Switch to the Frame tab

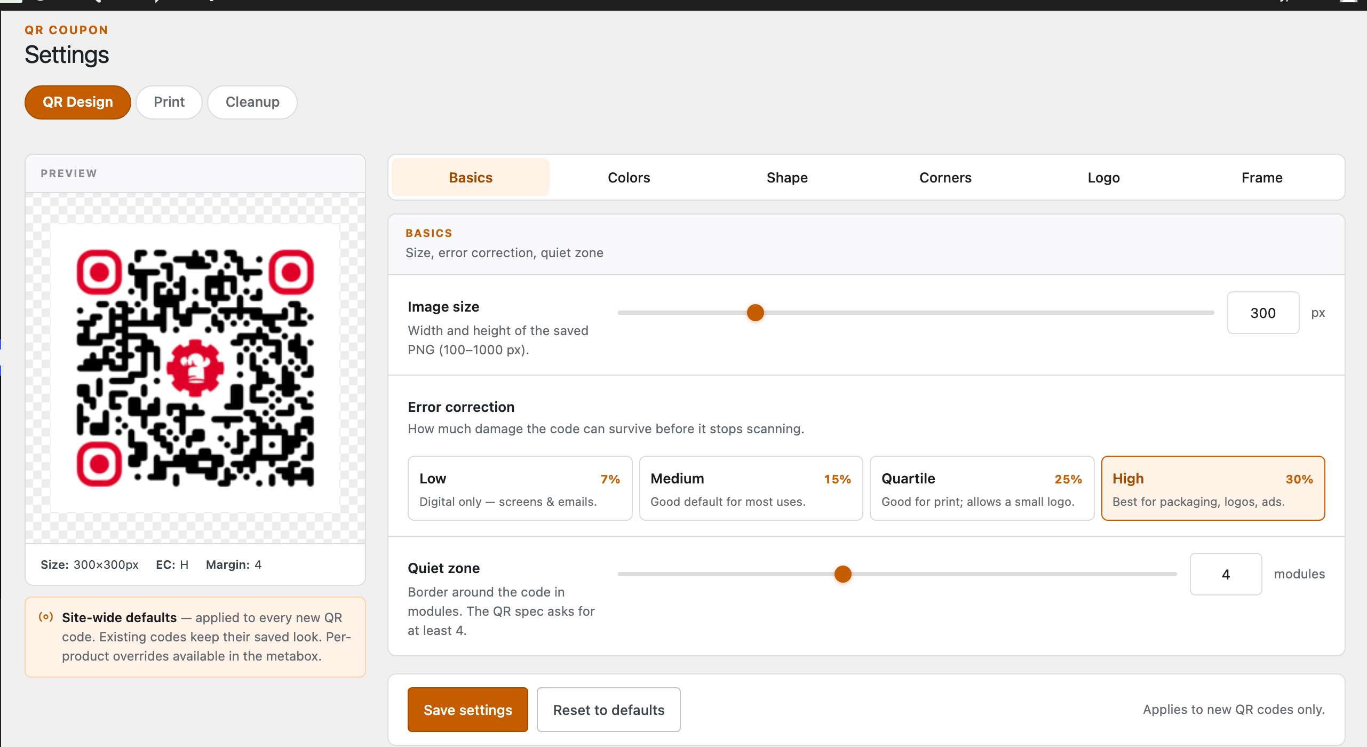1262,177
